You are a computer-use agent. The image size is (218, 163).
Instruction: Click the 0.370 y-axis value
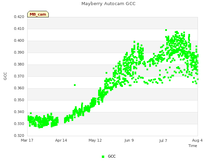point(19,76)
